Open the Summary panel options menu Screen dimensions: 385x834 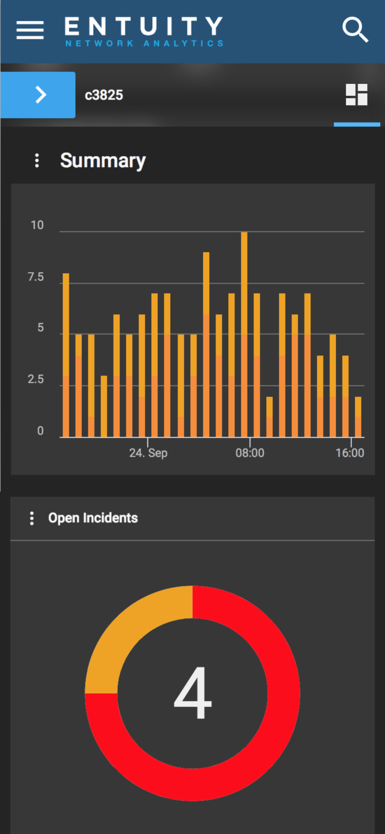click(37, 160)
